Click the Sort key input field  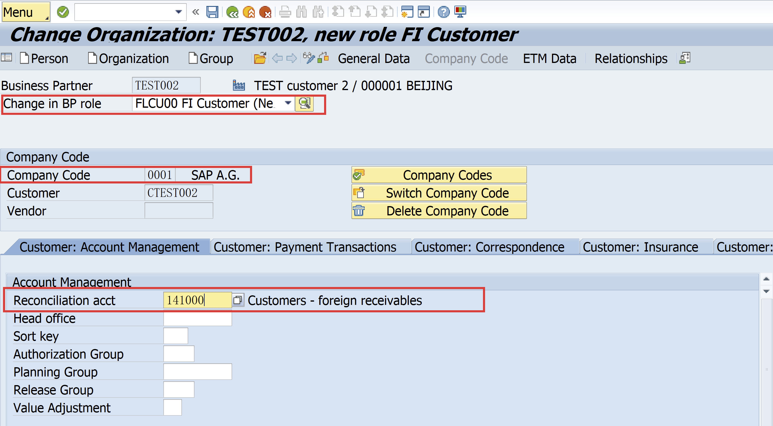coord(176,336)
